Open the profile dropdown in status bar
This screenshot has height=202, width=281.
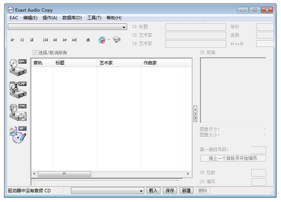(x=108, y=191)
